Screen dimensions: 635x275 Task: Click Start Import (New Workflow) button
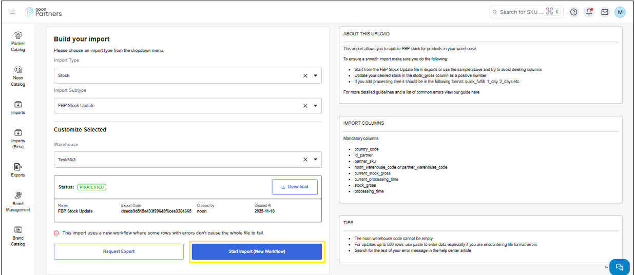tap(257, 251)
